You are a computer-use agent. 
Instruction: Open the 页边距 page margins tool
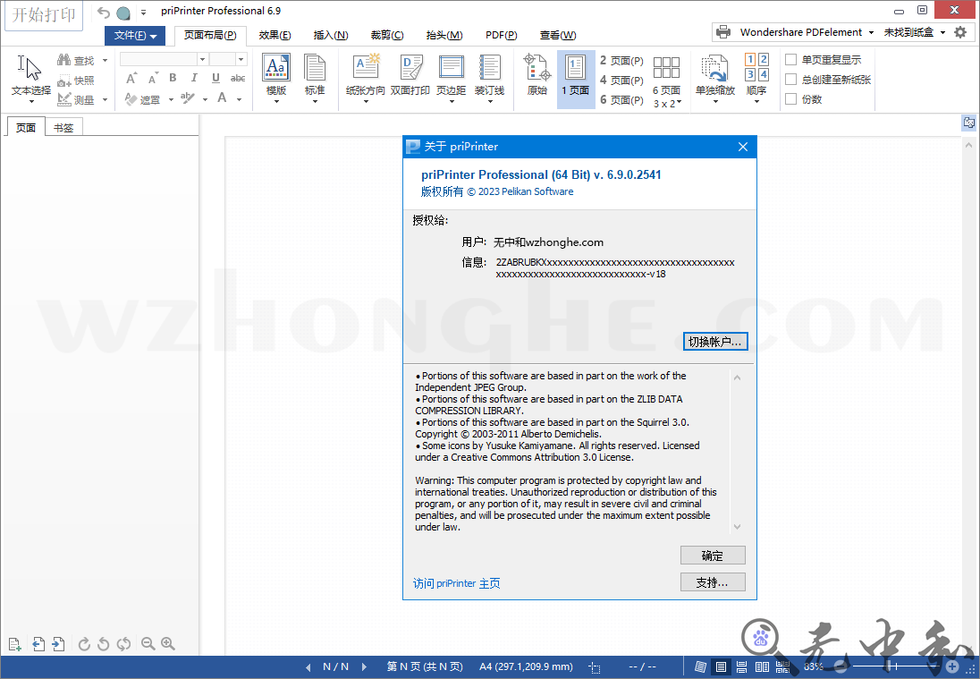(x=451, y=75)
